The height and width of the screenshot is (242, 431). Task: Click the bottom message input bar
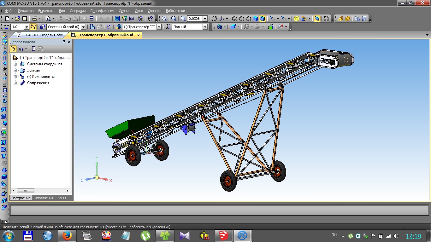coord(220,210)
